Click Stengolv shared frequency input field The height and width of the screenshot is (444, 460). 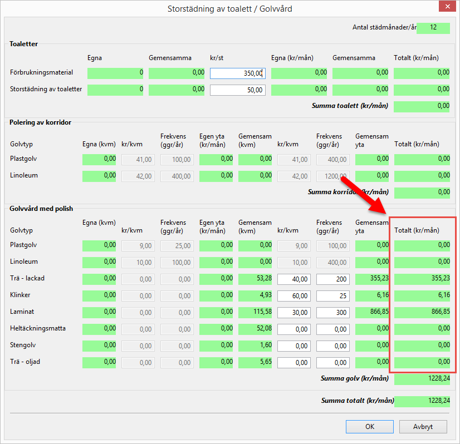point(333,346)
